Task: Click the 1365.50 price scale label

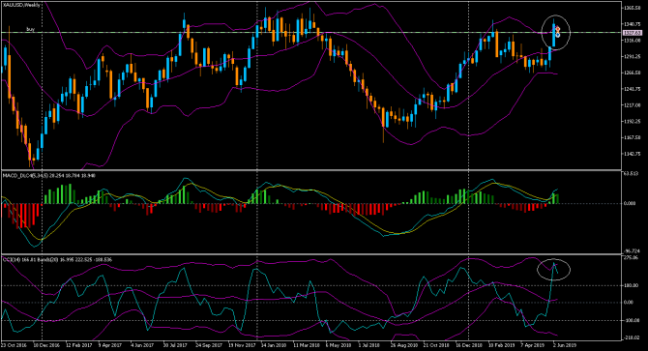Action: [x=633, y=8]
